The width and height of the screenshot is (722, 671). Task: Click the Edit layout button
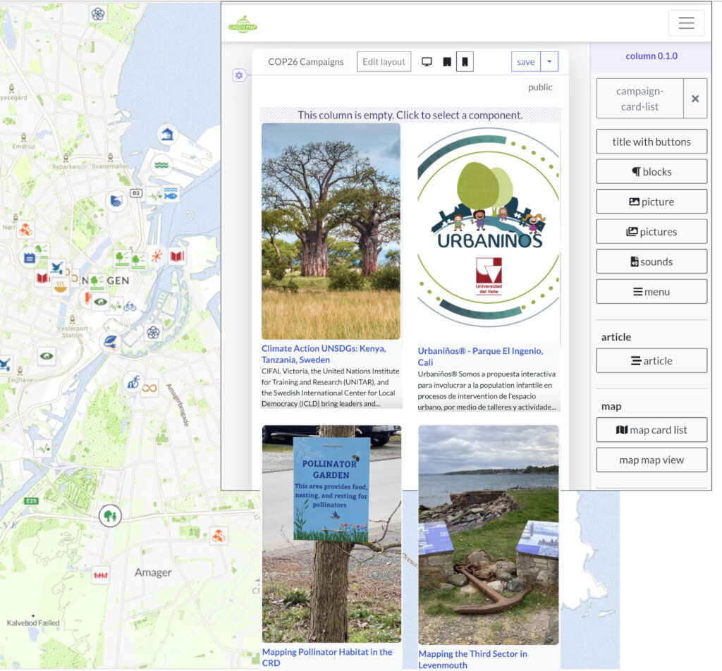(384, 61)
